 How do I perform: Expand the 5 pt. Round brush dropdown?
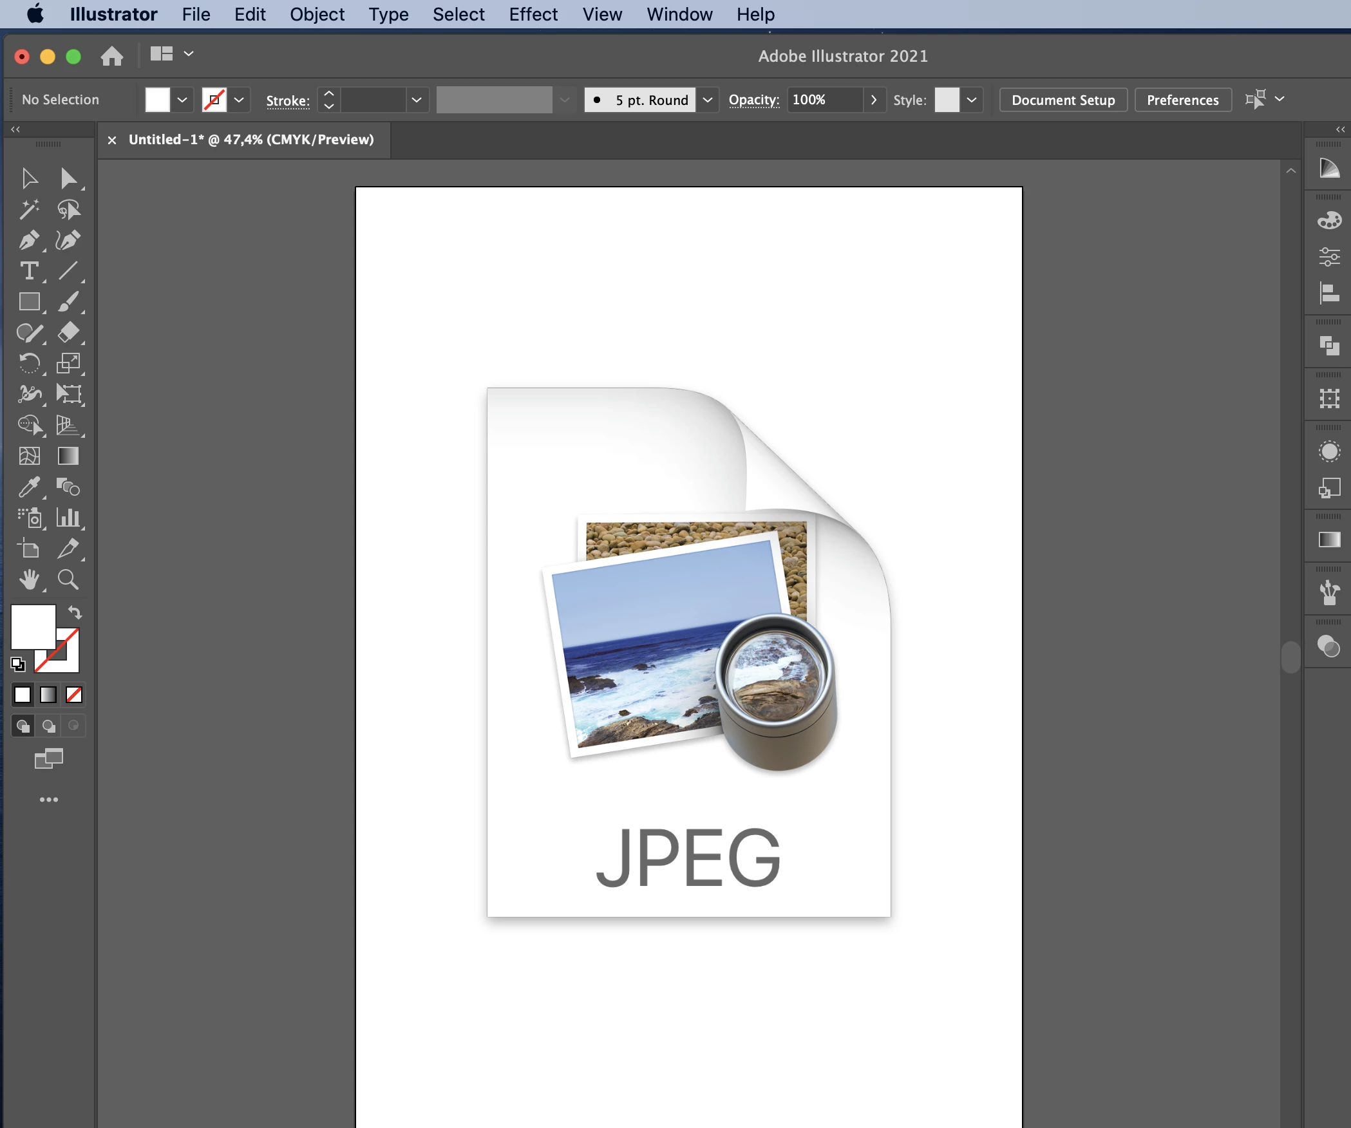tap(708, 100)
